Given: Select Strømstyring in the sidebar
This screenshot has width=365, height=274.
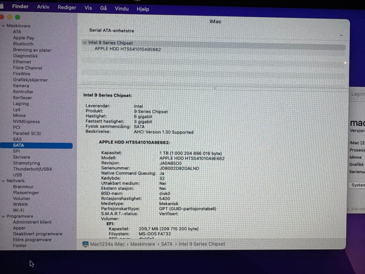Looking at the screenshot, I should click(x=27, y=163).
